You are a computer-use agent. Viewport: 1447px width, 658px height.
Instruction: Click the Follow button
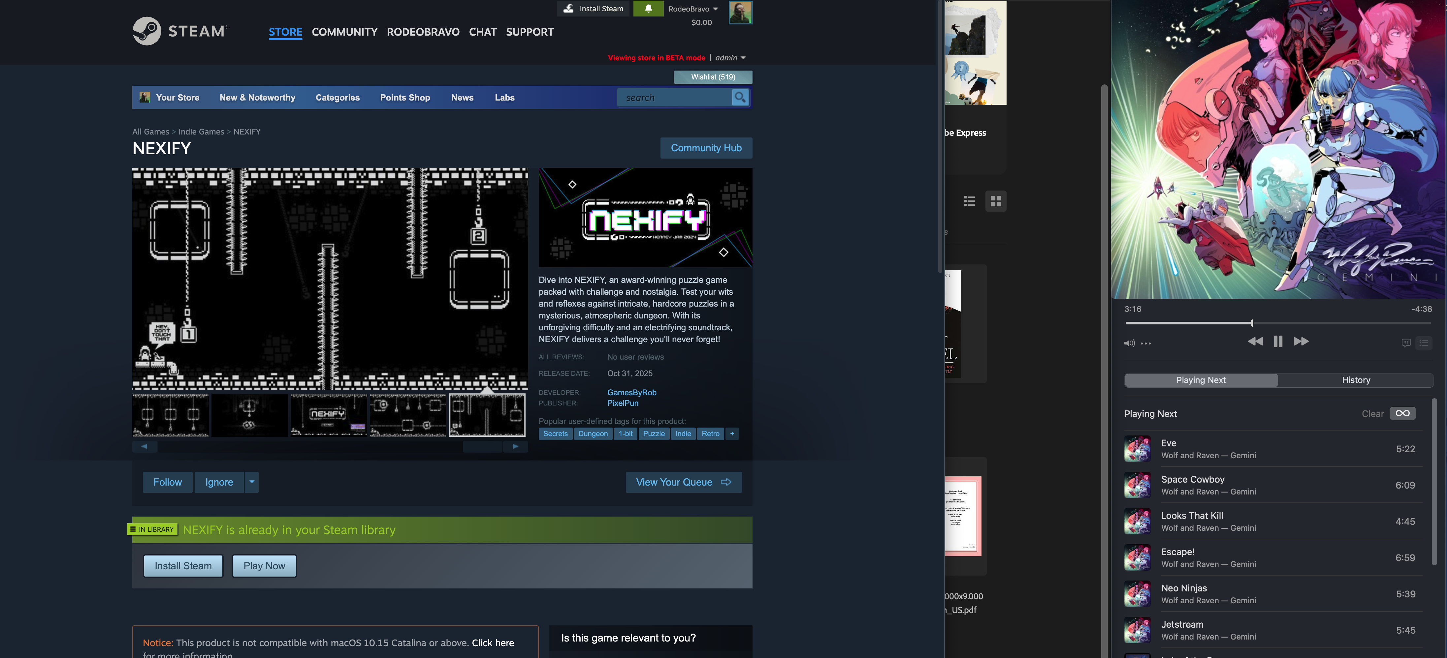click(x=167, y=482)
